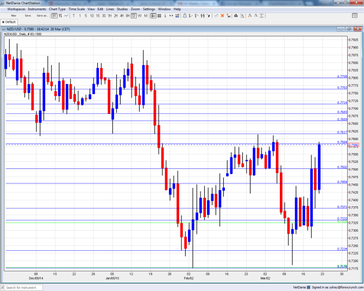364x291 pixels.
Task: Click the 0.7795 horizontal line label
Action: tap(342, 77)
